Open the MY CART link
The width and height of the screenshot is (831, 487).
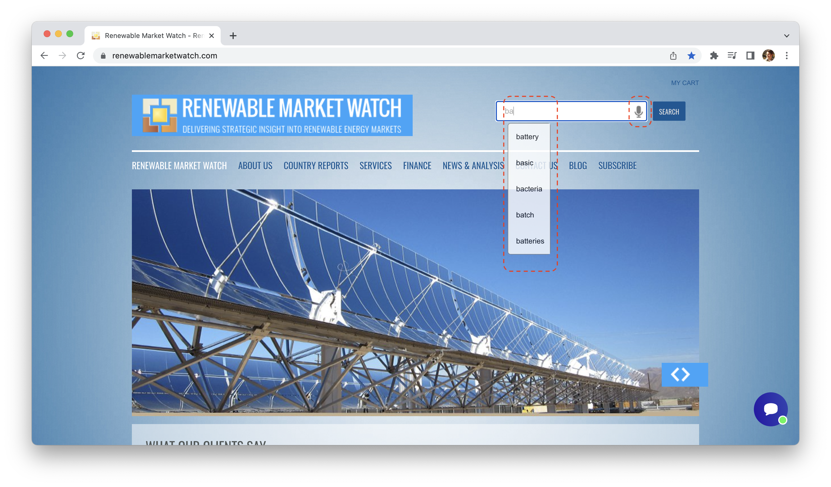pos(685,83)
